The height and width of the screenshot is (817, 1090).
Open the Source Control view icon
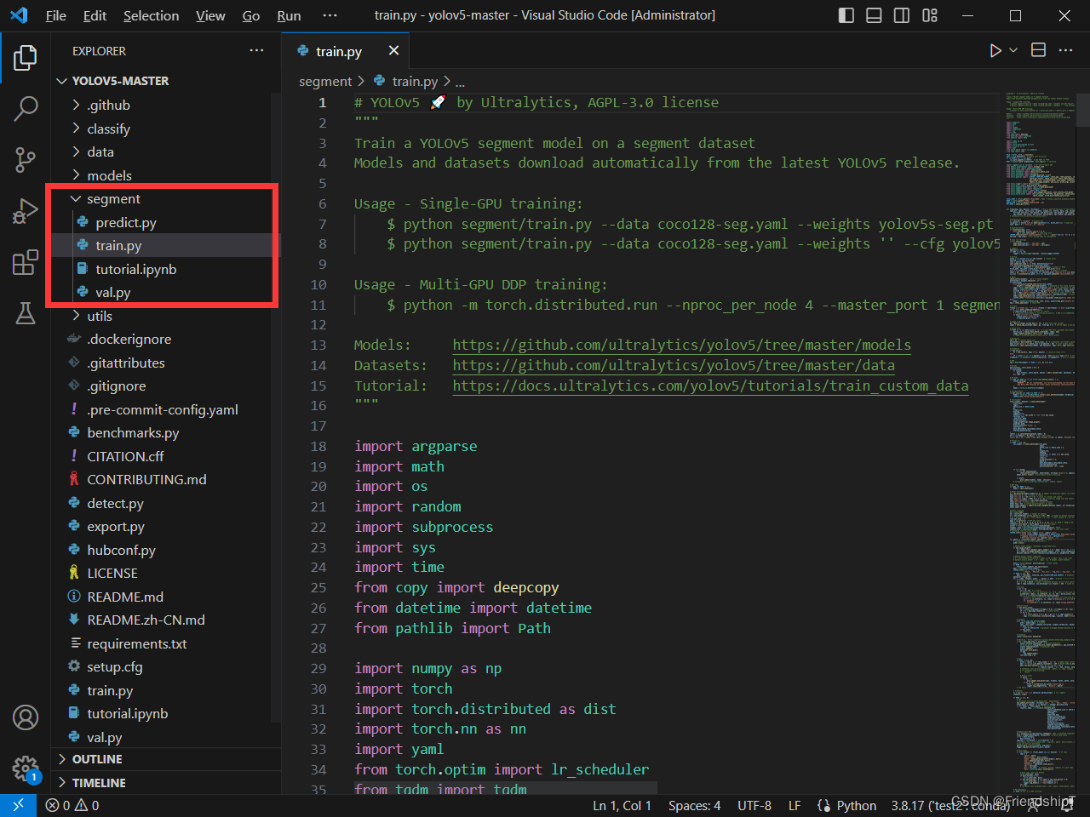point(26,159)
